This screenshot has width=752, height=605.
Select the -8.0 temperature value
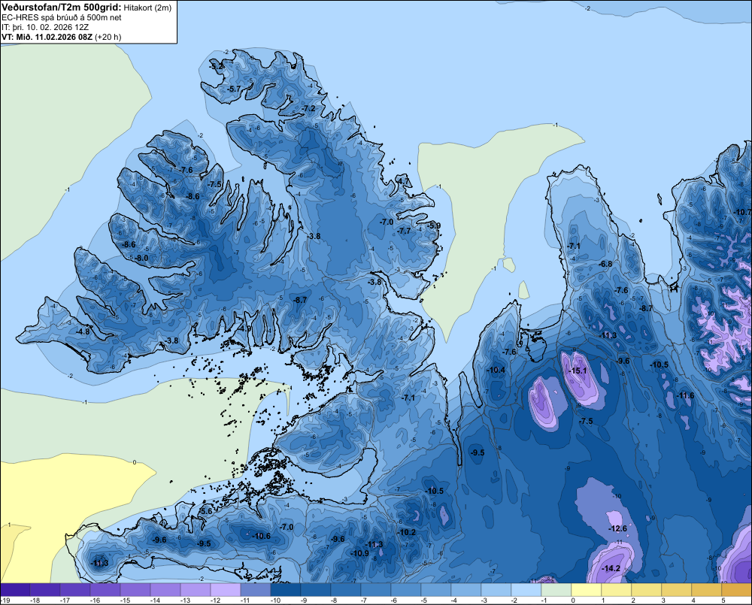(141, 258)
